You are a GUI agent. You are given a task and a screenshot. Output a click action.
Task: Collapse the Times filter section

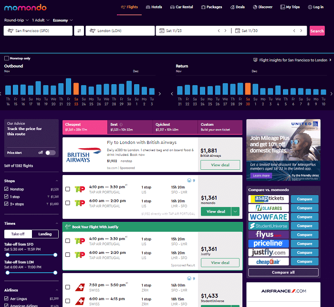pyautogui.click(x=57, y=223)
